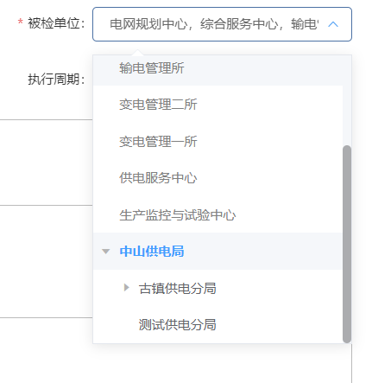Click the 被检单位 field label
The image size is (372, 383).
pyautogui.click(x=56, y=23)
